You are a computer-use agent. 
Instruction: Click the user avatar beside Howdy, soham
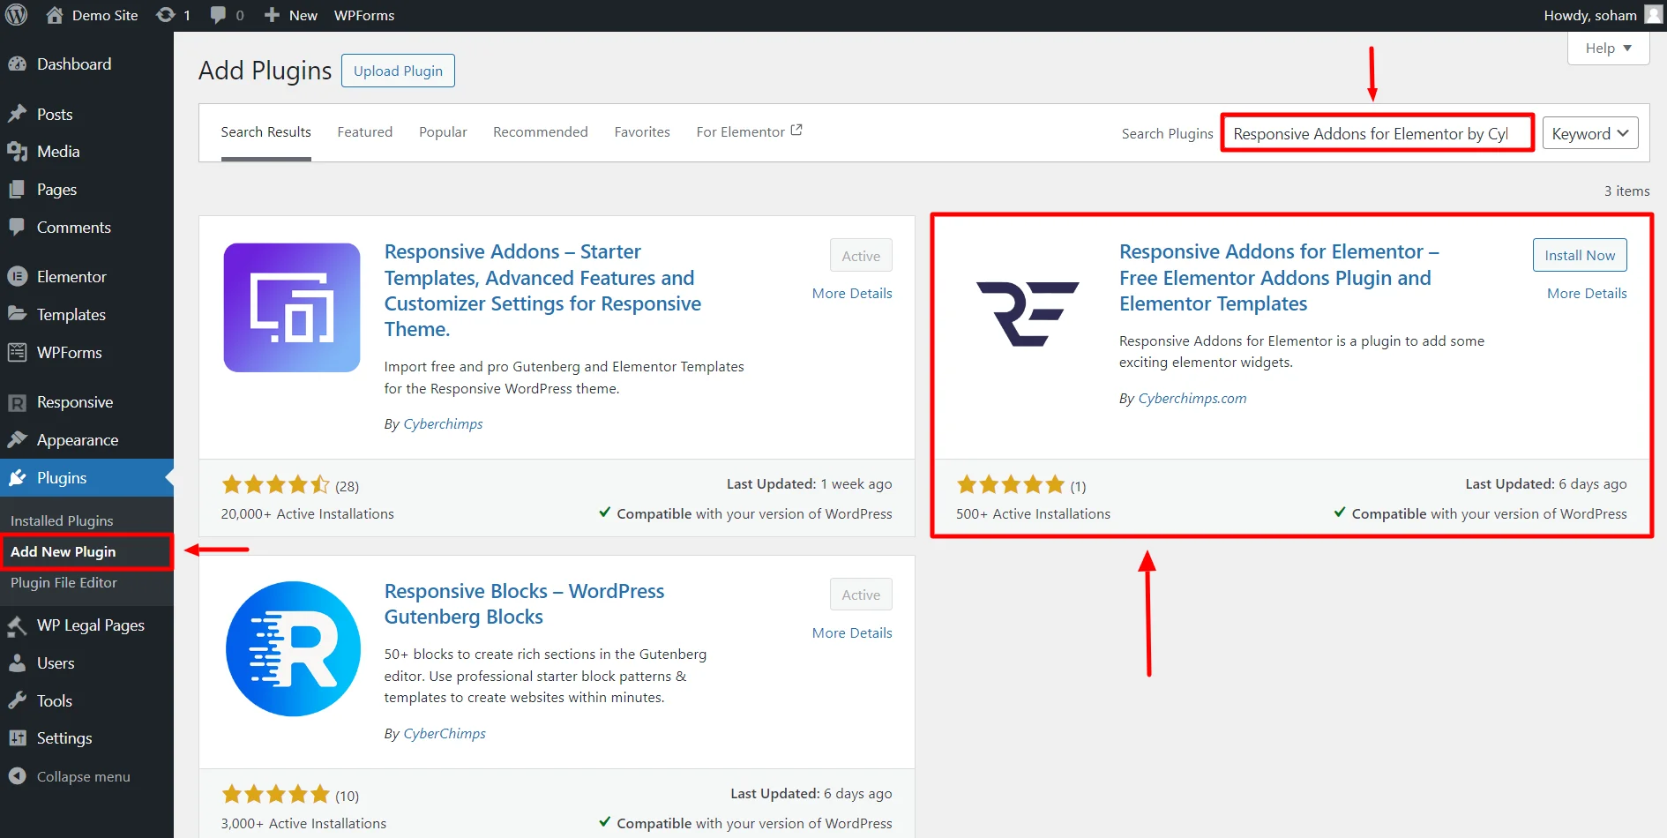(x=1653, y=15)
